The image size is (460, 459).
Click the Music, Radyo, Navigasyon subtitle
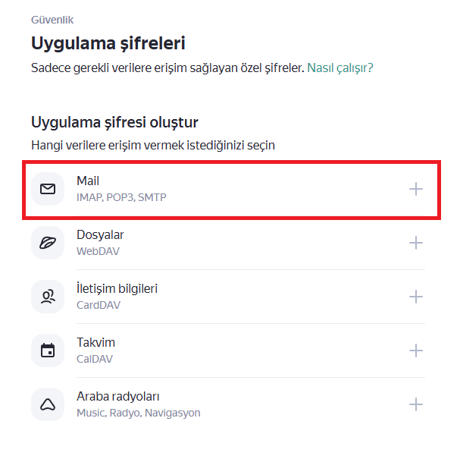139,413
